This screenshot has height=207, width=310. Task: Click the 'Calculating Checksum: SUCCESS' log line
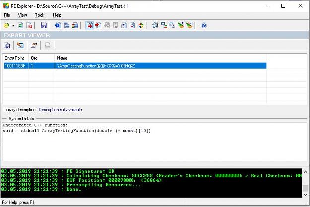[x=151, y=176]
